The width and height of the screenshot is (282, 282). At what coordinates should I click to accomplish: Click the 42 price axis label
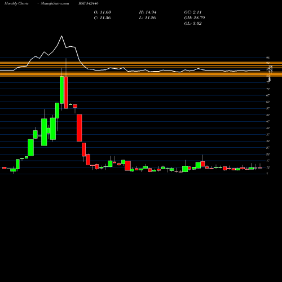tap(268, 128)
